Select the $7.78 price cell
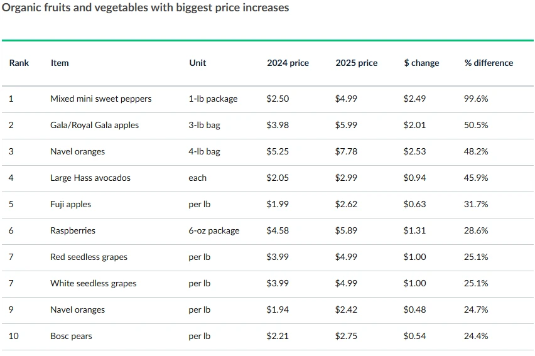535x356 pixels. (347, 151)
